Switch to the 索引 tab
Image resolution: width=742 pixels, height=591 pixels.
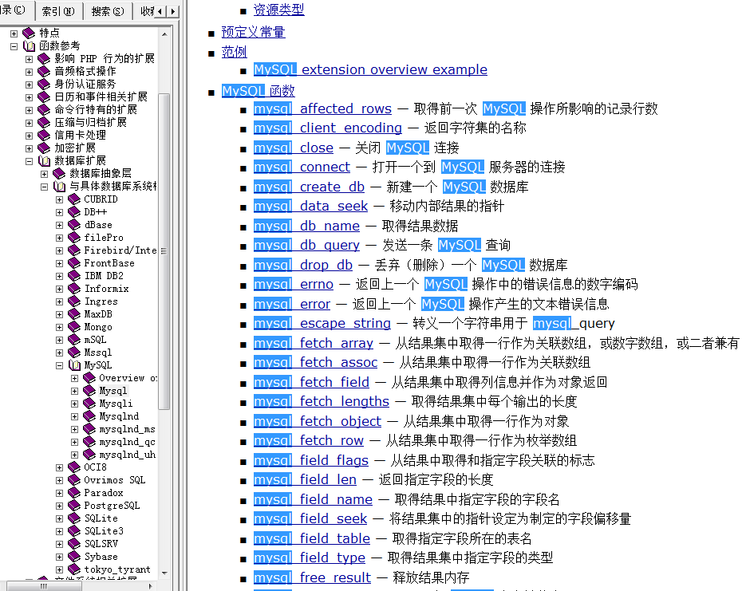point(58,11)
